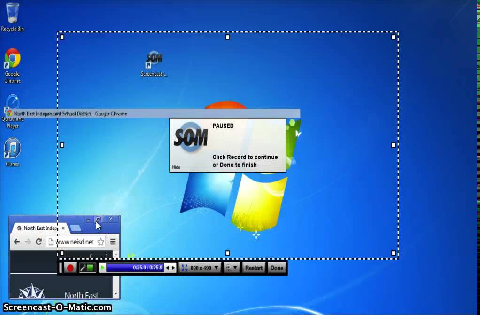Click the blue recording timeline bar
Viewport: 480px width, 315px height.
[135, 268]
